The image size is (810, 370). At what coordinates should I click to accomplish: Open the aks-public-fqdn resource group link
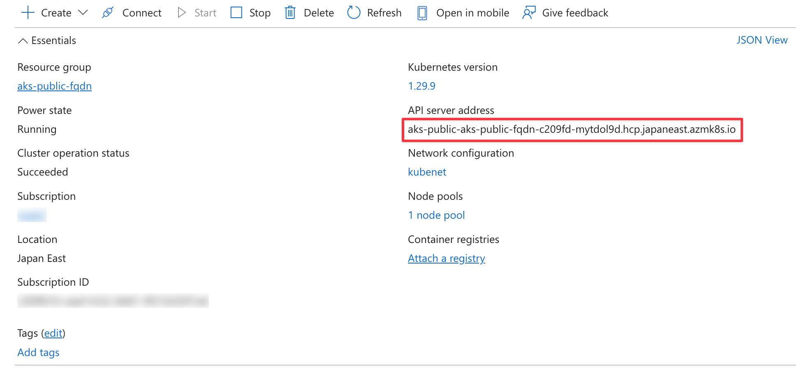pos(54,86)
